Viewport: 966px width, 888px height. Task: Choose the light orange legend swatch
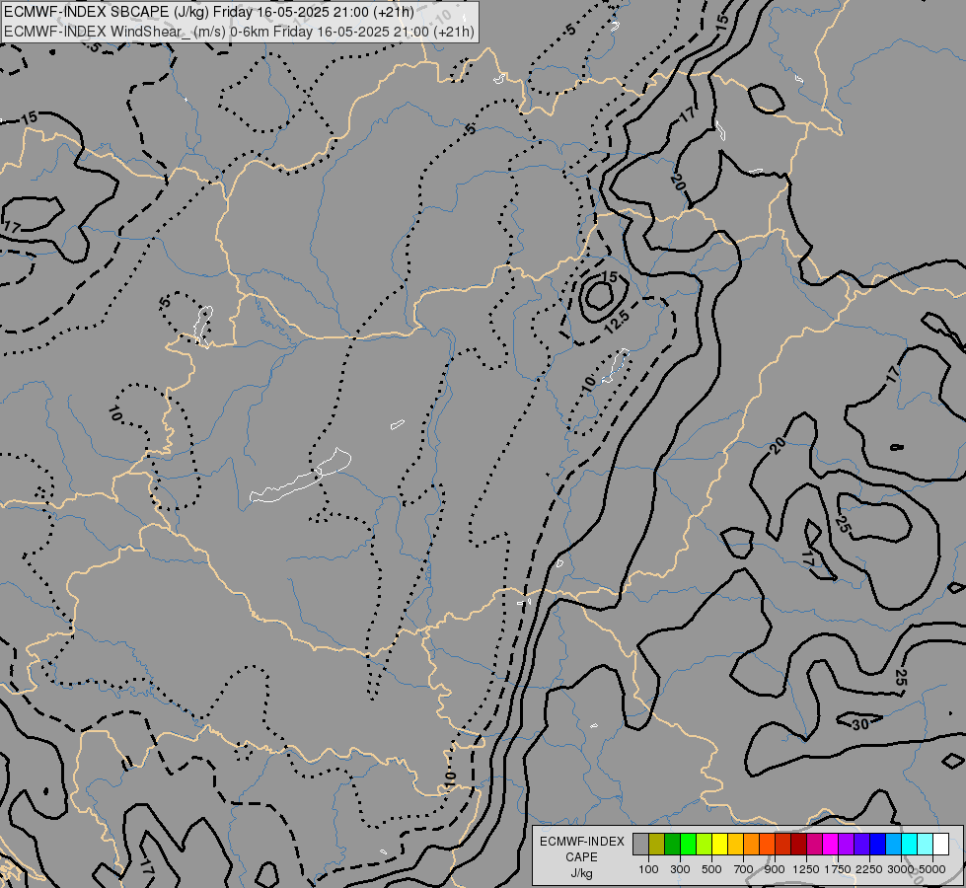pyautogui.click(x=752, y=844)
